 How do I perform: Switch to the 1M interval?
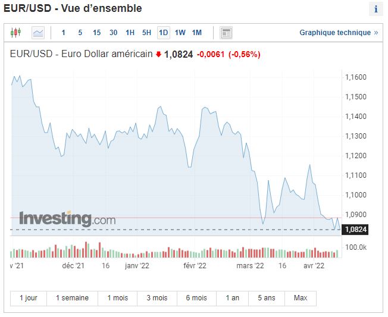(x=197, y=33)
